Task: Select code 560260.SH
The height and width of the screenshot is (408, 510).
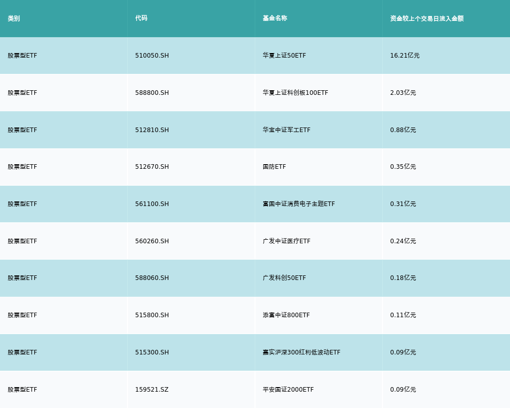Action: pyautogui.click(x=152, y=241)
